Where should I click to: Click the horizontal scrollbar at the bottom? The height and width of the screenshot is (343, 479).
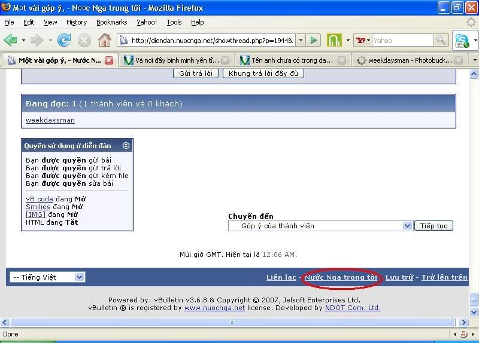[232, 323]
